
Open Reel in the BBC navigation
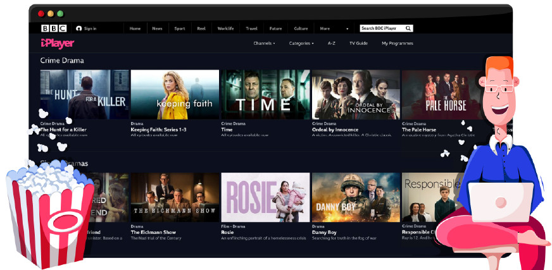tap(201, 28)
